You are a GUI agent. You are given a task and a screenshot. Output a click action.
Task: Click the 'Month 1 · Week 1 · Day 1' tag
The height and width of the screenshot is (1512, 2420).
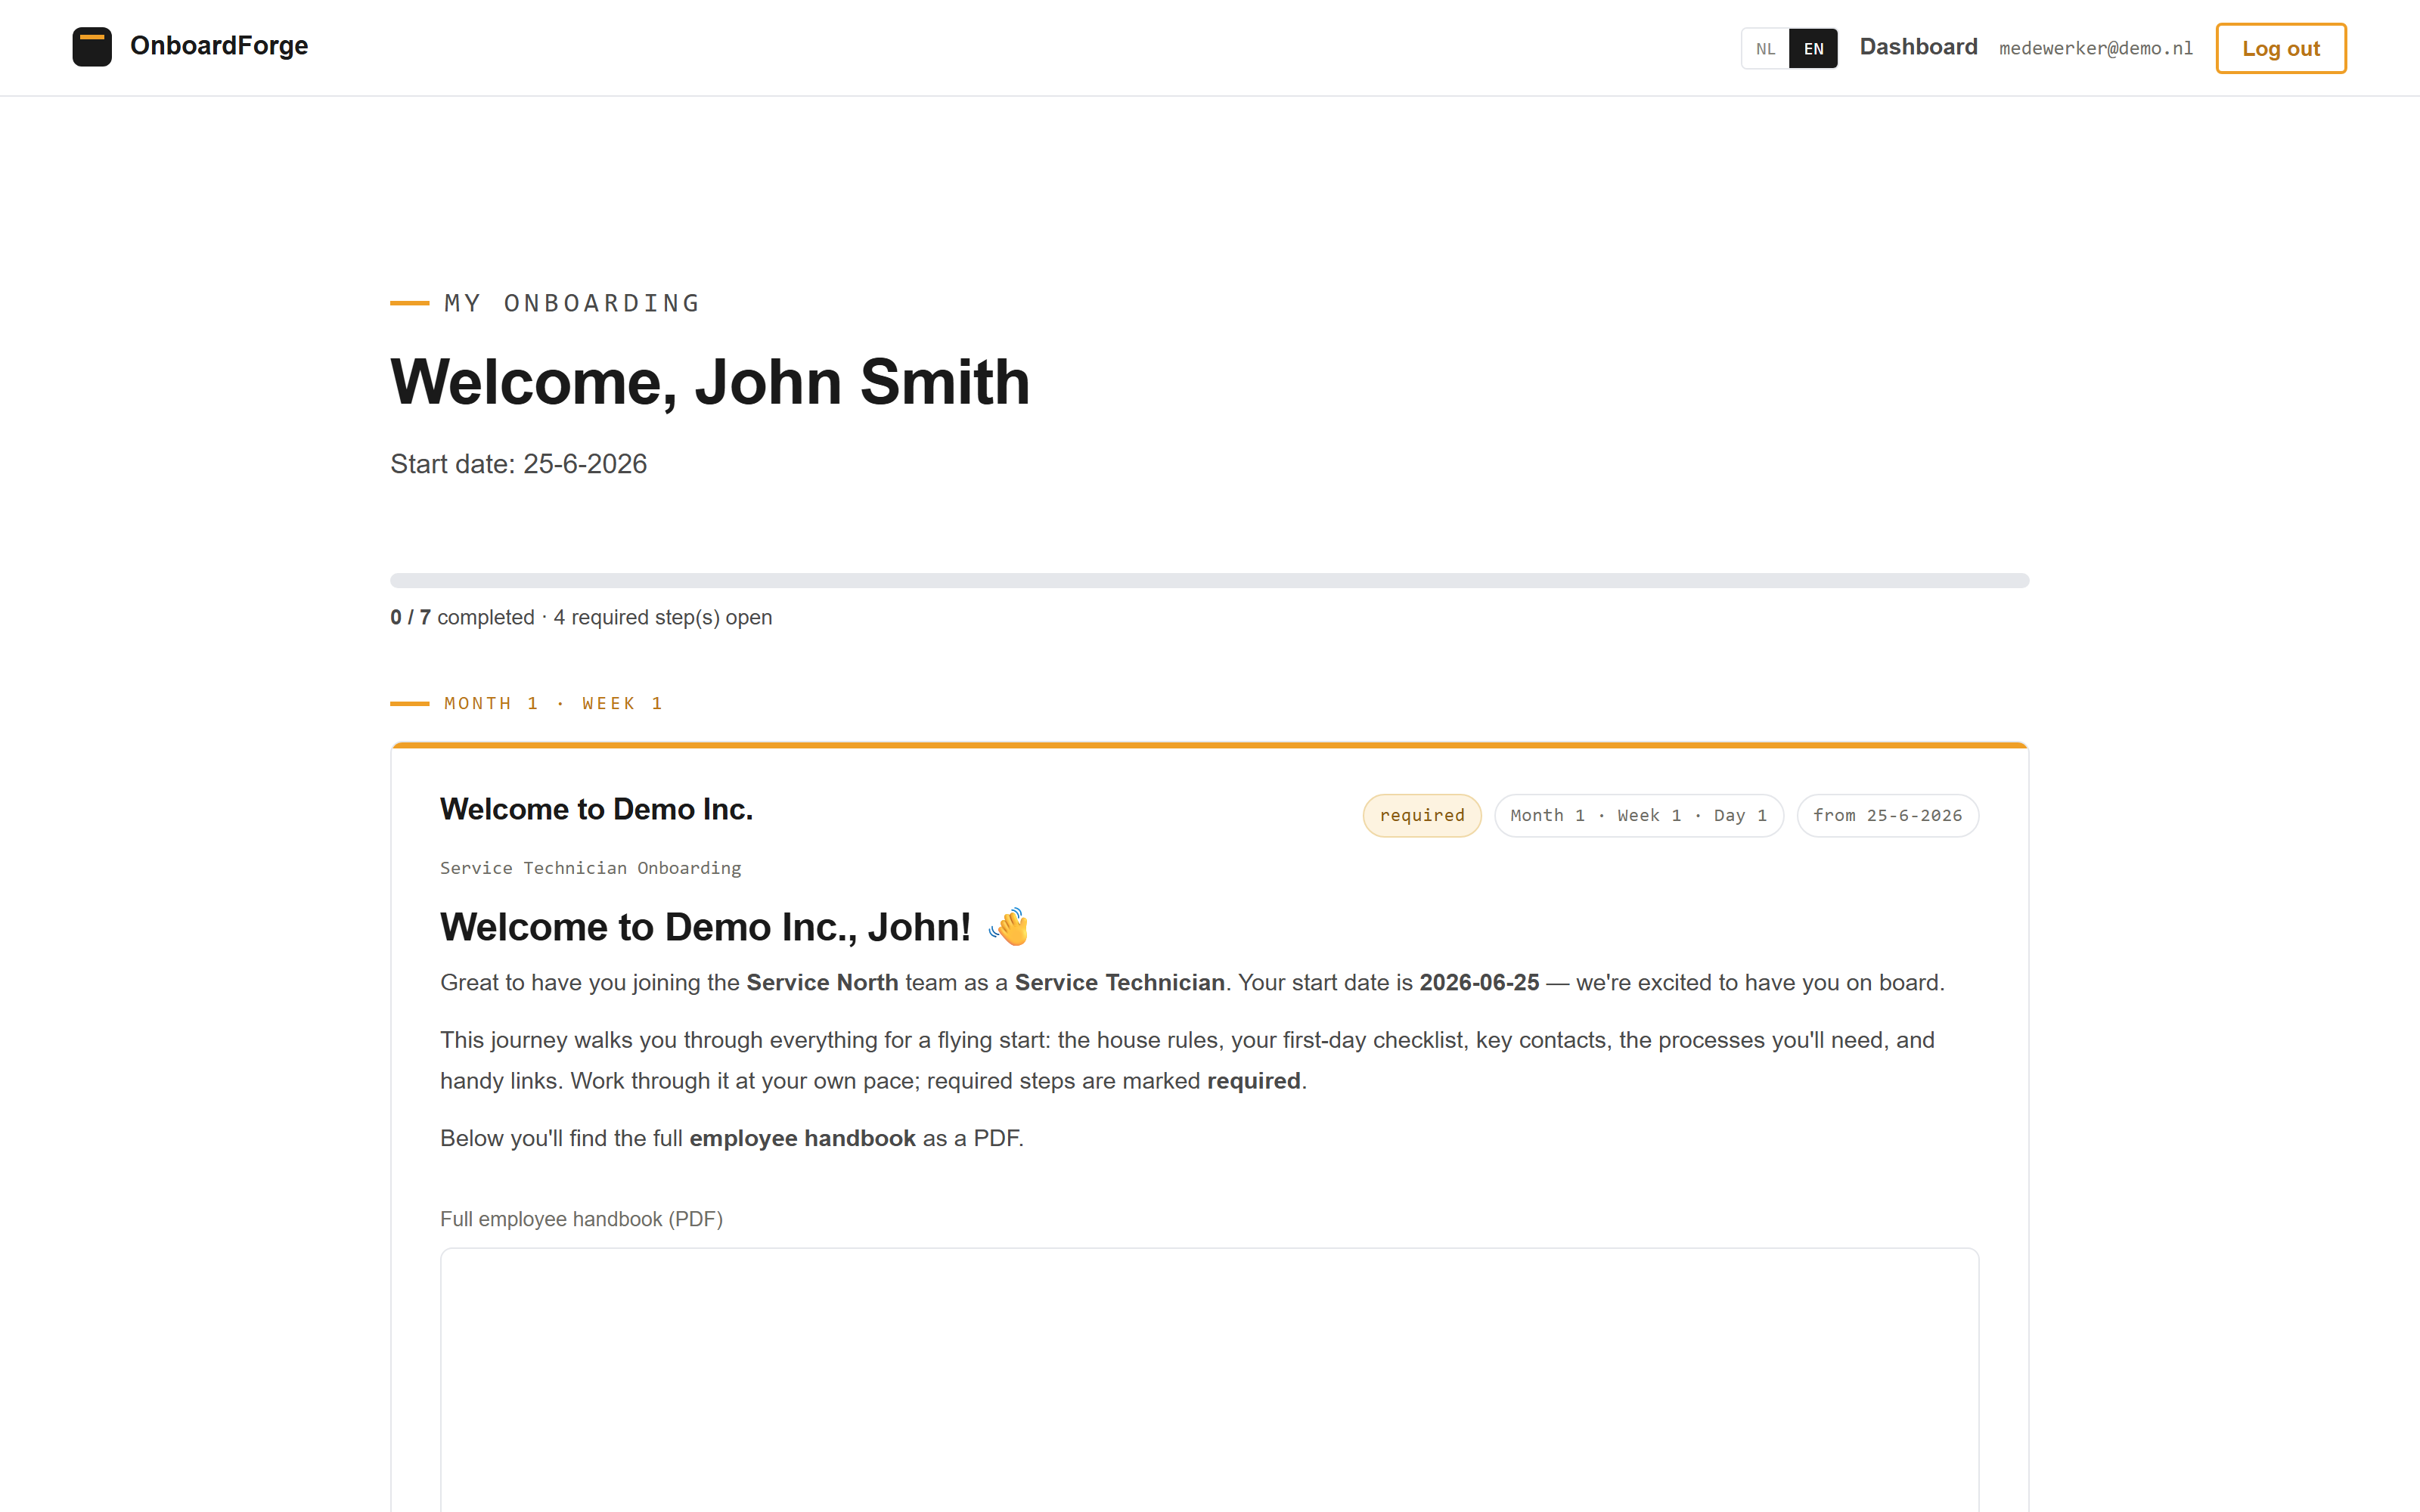tap(1638, 815)
